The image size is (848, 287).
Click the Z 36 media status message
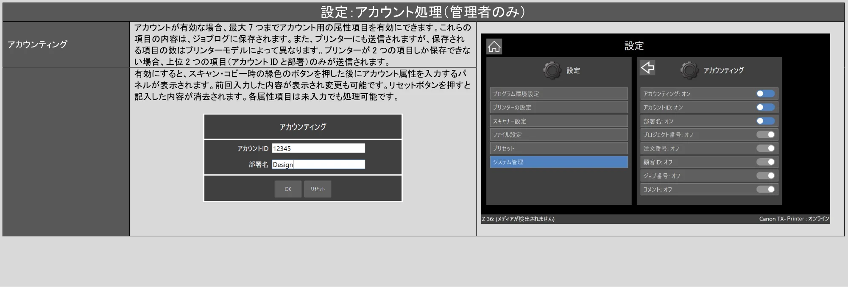pyautogui.click(x=518, y=219)
